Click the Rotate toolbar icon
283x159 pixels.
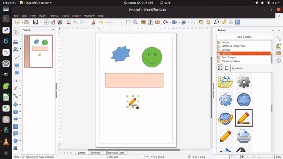pyautogui.click(x=165, y=22)
